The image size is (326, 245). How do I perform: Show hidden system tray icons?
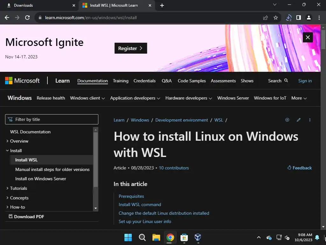pos(259,237)
